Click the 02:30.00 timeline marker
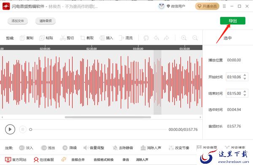The image size is (253, 165). tap(92, 49)
